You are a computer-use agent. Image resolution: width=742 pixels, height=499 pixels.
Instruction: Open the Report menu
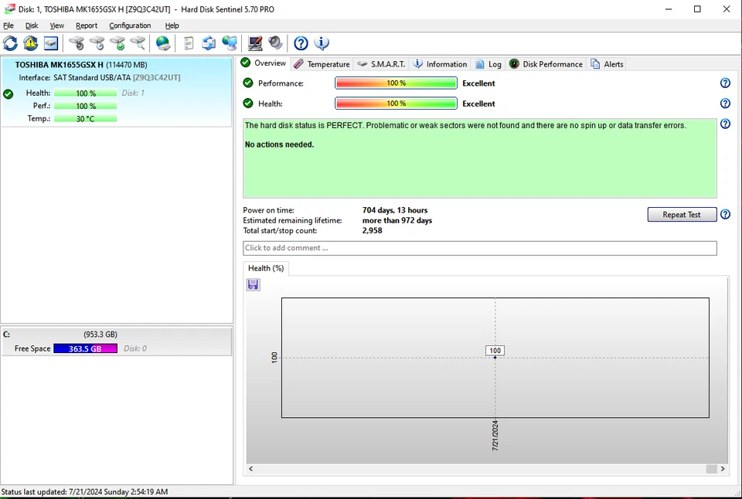pos(87,25)
